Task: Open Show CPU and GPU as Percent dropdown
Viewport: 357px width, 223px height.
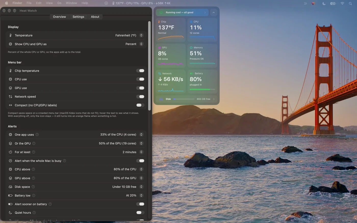Action: coord(134,44)
